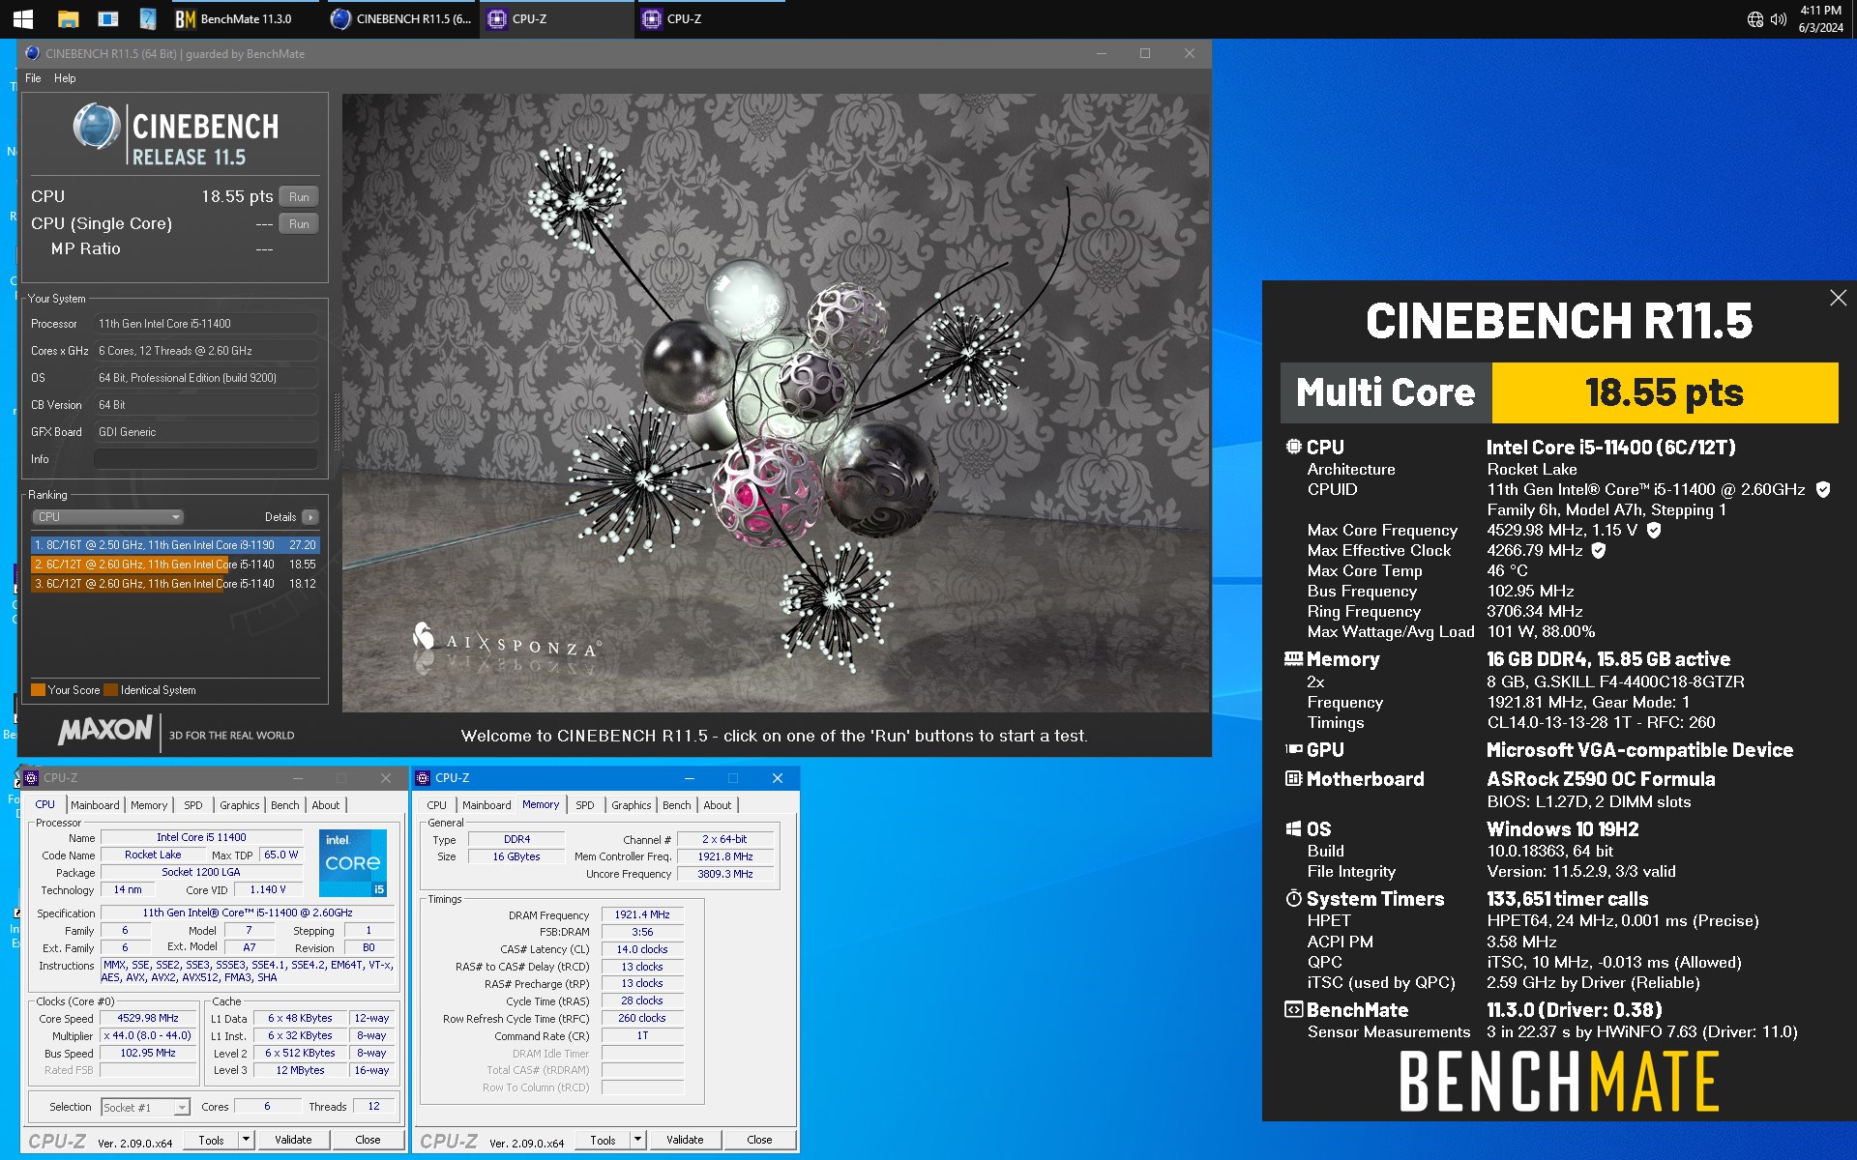
Task: Open Graphics tab in right CPU-Z window
Action: point(631,805)
